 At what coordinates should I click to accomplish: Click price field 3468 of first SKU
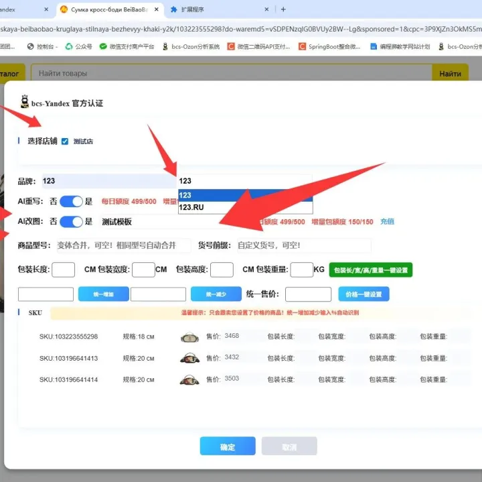[232, 335]
